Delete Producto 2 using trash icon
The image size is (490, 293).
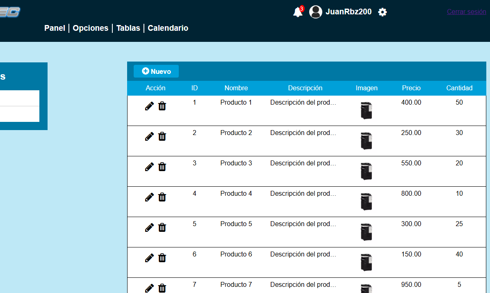pyautogui.click(x=162, y=137)
